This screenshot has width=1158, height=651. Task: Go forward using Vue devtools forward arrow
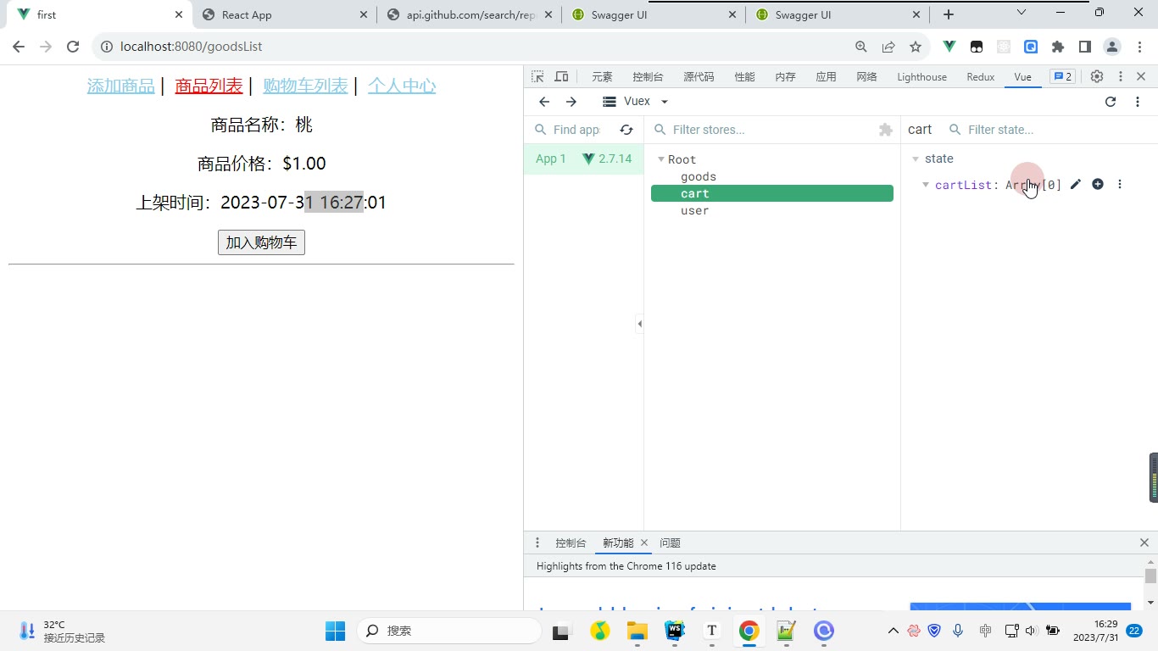tap(571, 102)
